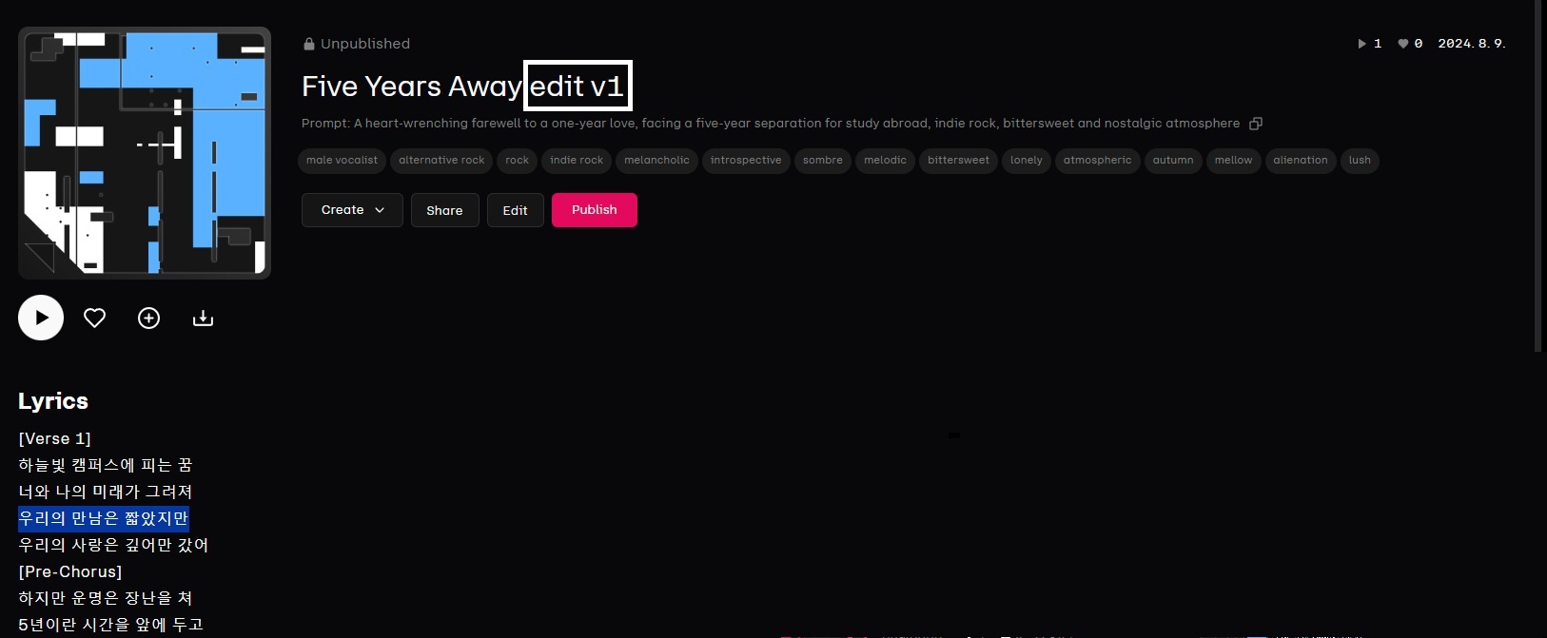Open the Create dropdown menu
The image size is (1547, 638).
[352, 210]
